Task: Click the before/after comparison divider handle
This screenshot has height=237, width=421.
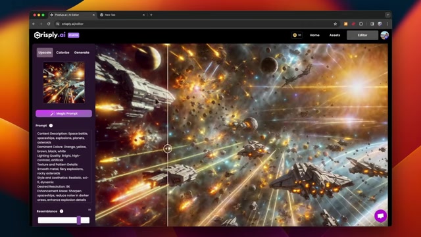Action: 168,149
